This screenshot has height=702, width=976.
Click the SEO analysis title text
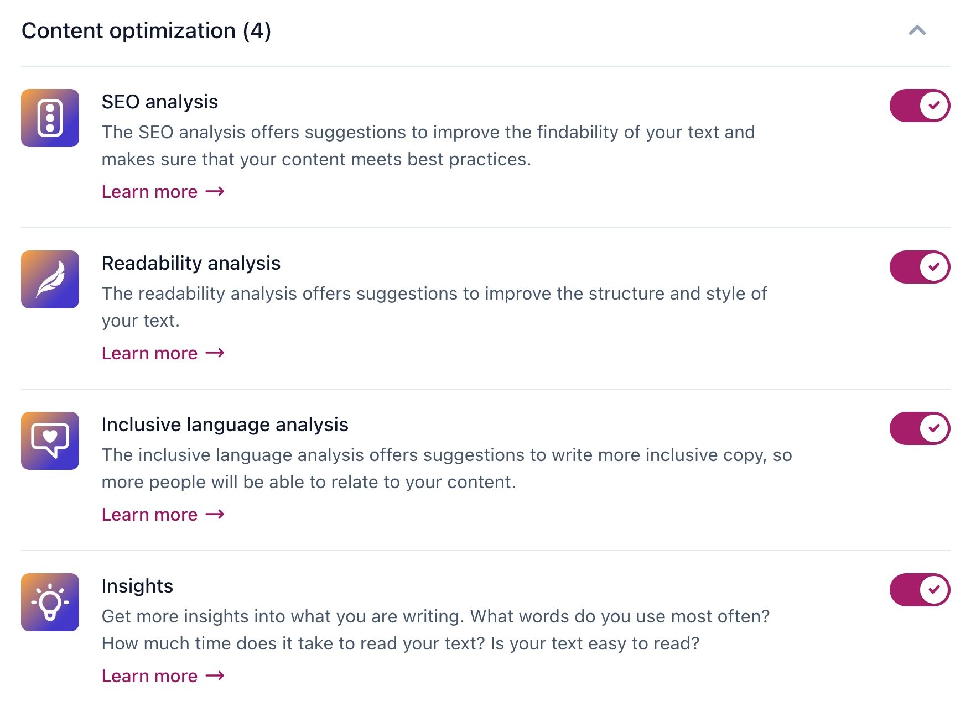pos(159,102)
